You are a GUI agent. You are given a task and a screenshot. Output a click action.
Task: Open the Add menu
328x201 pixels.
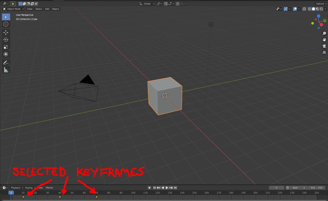(x=47, y=9)
